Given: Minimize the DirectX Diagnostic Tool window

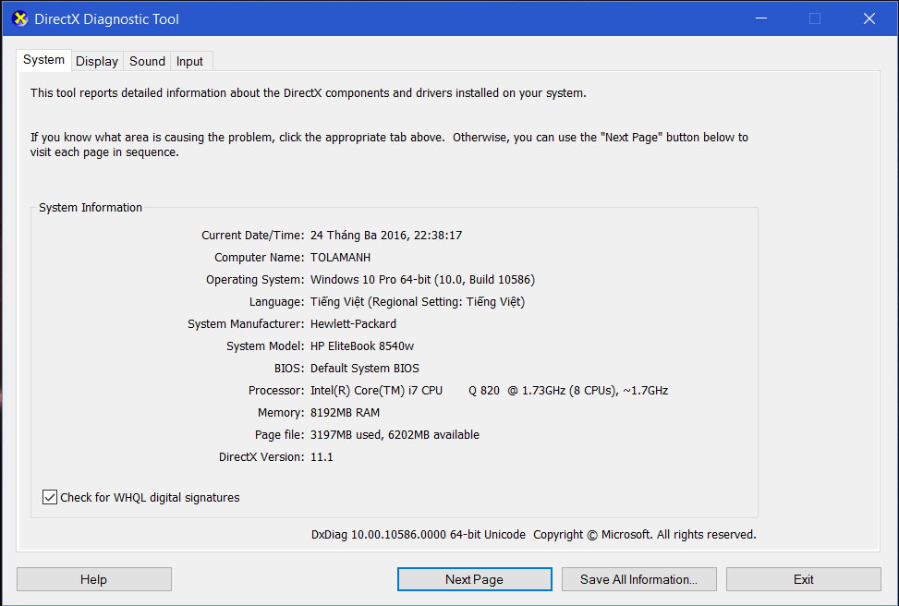Looking at the screenshot, I should coord(760,18).
